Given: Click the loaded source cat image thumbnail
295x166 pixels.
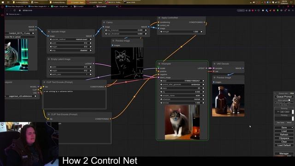Looking at the screenshot, I should pyautogui.click(x=17, y=55).
